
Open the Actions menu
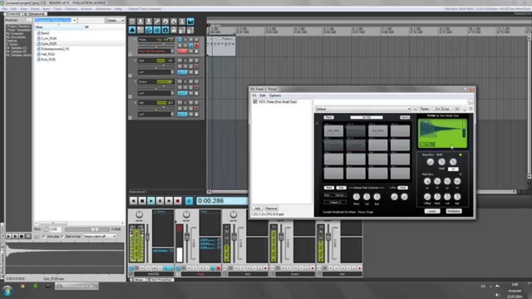[86, 8]
